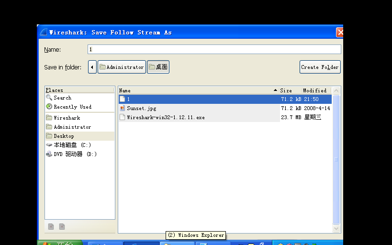
Task: Click the 21:50 modified time cell
Action: click(311, 99)
